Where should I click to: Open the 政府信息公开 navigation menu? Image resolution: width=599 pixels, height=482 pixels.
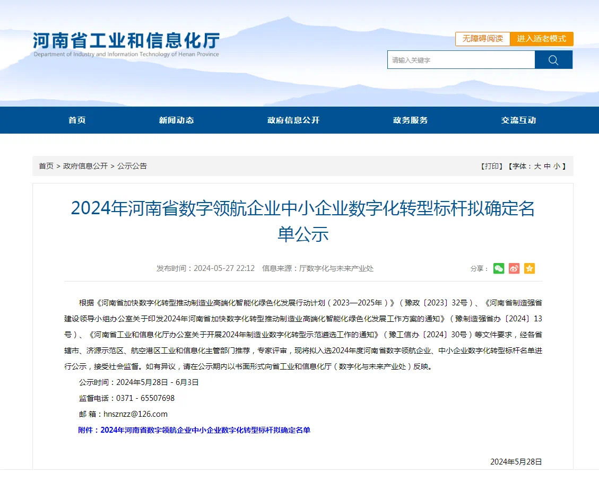click(293, 120)
